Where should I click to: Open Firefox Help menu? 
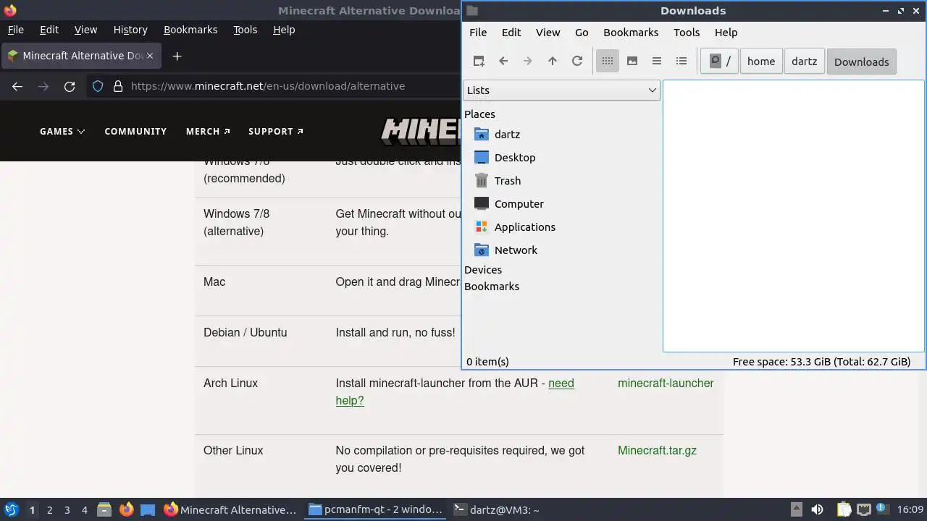pos(284,30)
